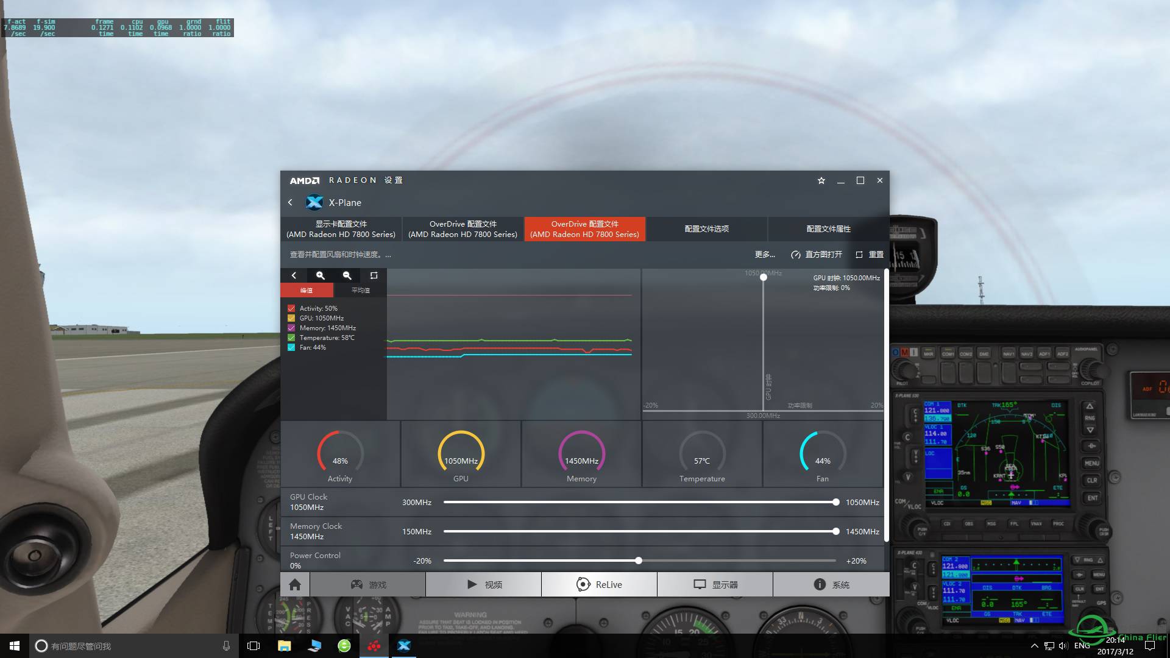This screenshot has height=658, width=1170.
Task: Click the network icon in system tray
Action: [1049, 646]
